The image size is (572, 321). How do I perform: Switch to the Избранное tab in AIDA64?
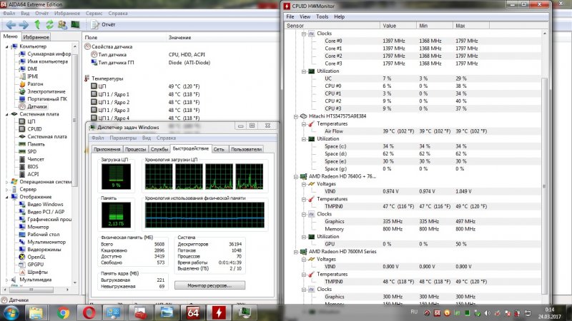36,36
